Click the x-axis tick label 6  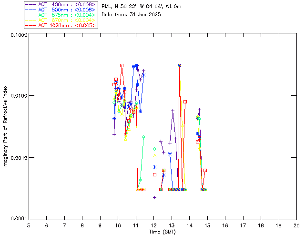tap(47, 225)
